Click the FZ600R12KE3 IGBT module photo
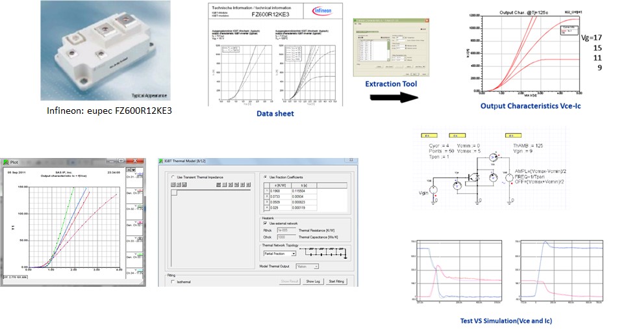Image resolution: width=617 pixels, height=329 pixels. click(x=105, y=51)
